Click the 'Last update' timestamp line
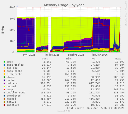This screenshot has width=128, height=114. (96, 108)
